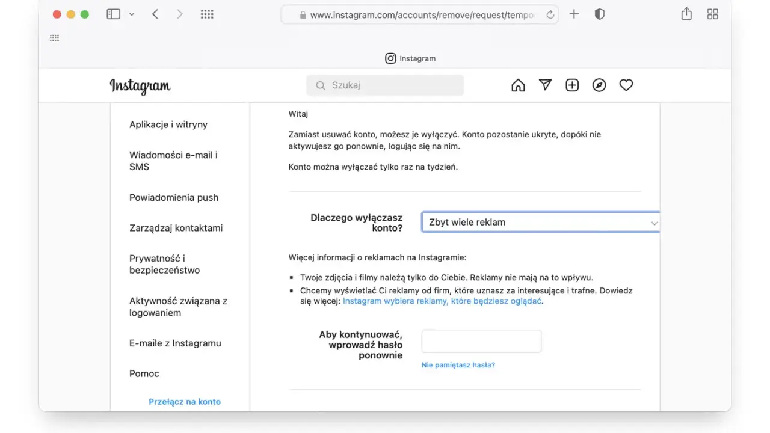Select 'Zarządzaj kontaktami' in the sidebar

[176, 228]
